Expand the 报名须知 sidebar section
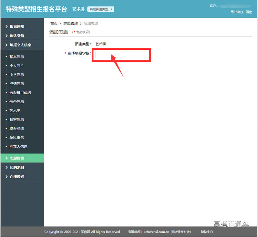 17,26
